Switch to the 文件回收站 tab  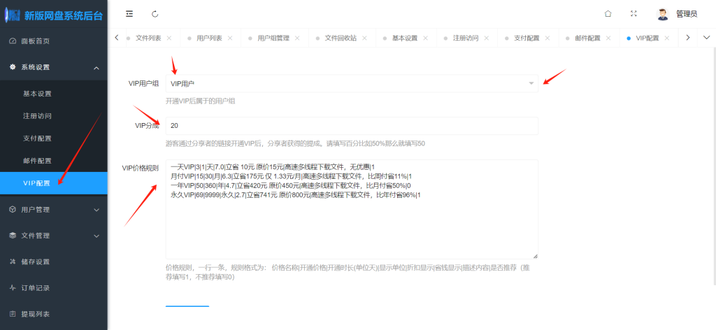coord(341,38)
